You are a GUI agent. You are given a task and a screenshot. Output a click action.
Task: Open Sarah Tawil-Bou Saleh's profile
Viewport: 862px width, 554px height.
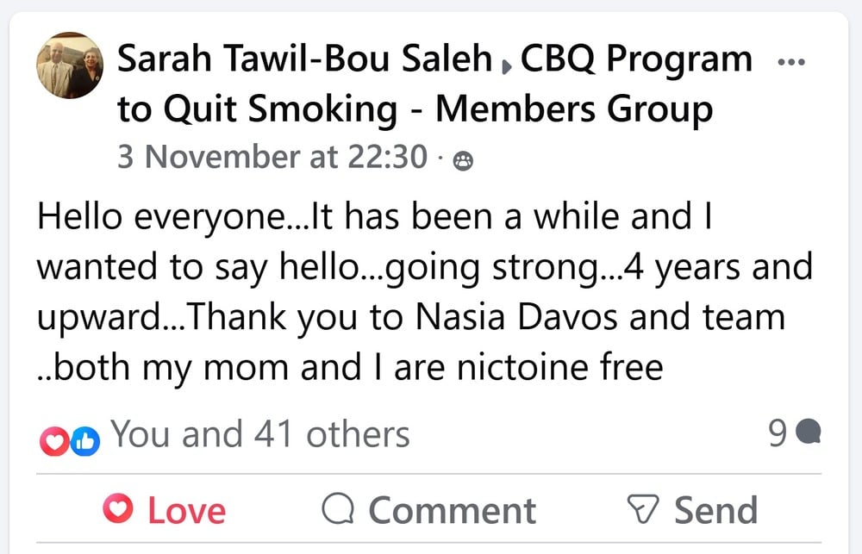click(304, 60)
